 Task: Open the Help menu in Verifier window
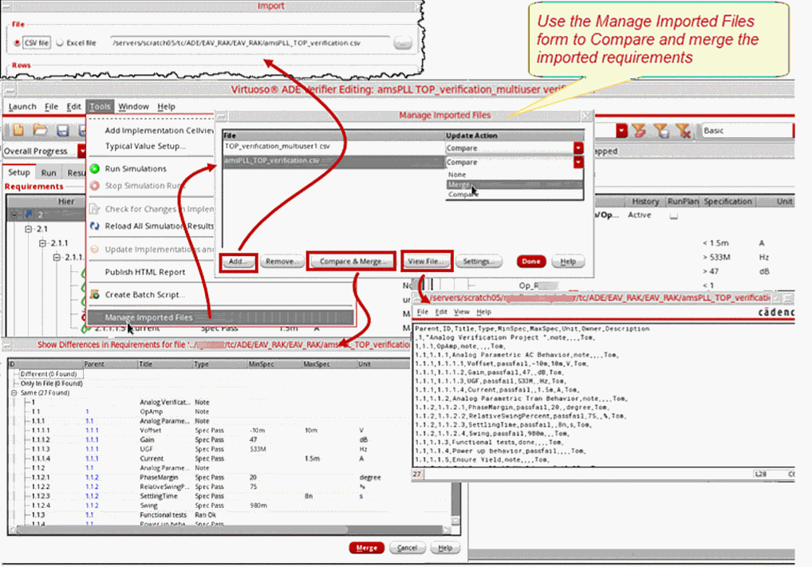pos(166,106)
